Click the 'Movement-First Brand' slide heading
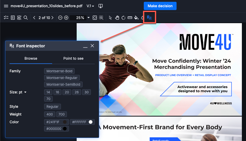This screenshot has width=246, height=141. 161,127
